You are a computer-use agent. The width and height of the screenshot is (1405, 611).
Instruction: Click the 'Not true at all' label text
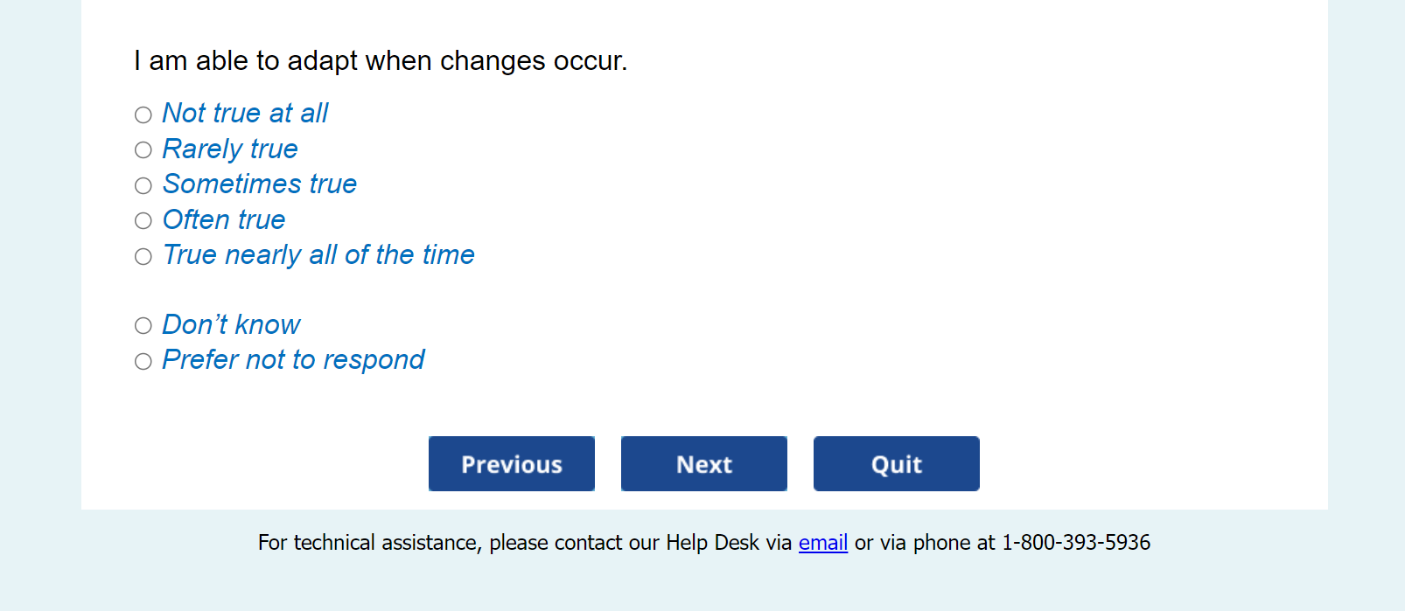pyautogui.click(x=245, y=114)
